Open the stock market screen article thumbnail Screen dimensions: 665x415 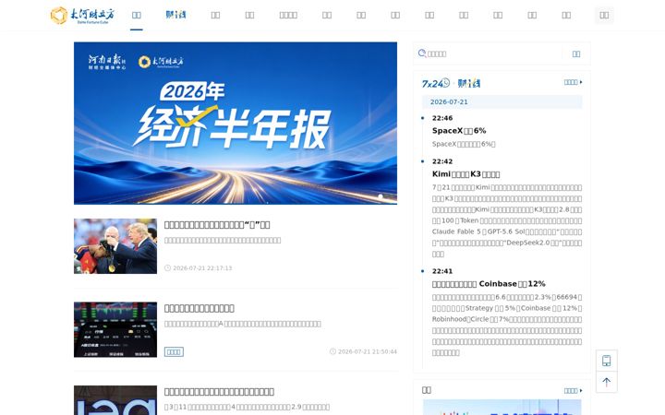click(115, 329)
